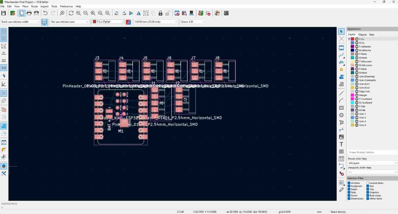Open the Route menu
Viewport: 398px width, 214px height.
tap(34, 6)
